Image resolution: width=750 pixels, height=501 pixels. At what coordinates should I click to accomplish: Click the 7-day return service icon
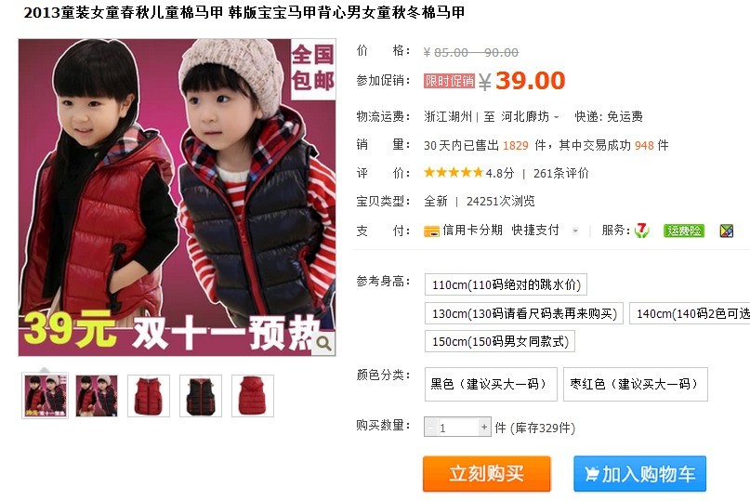(x=641, y=231)
